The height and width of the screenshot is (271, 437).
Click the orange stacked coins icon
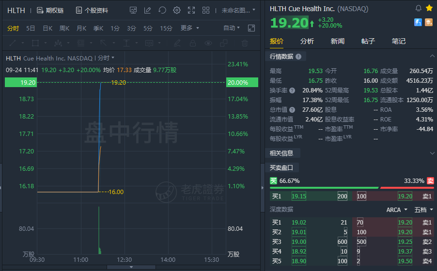tap(429, 22)
